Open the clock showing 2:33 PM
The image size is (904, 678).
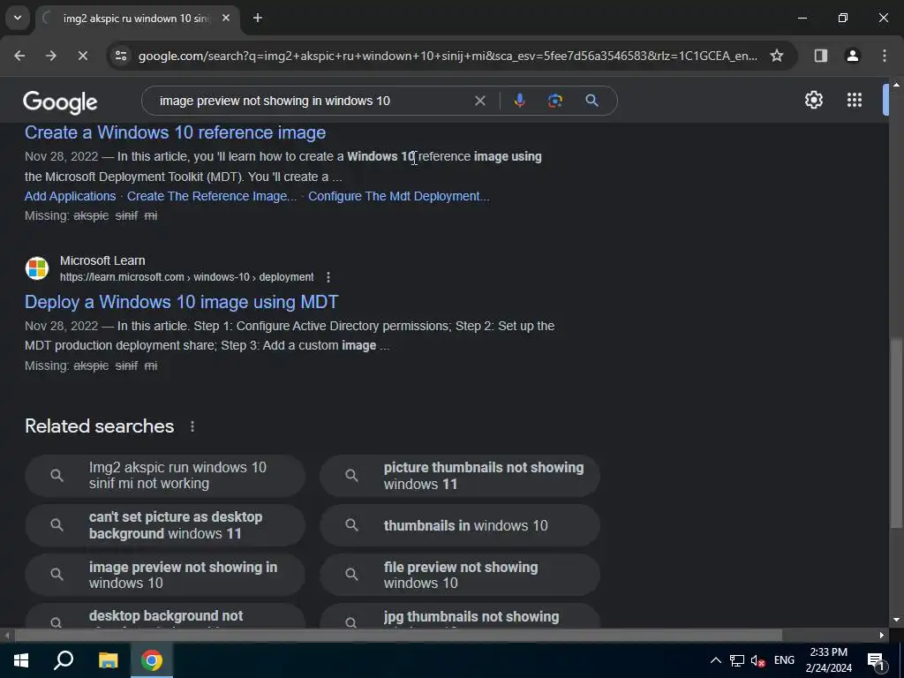828,660
